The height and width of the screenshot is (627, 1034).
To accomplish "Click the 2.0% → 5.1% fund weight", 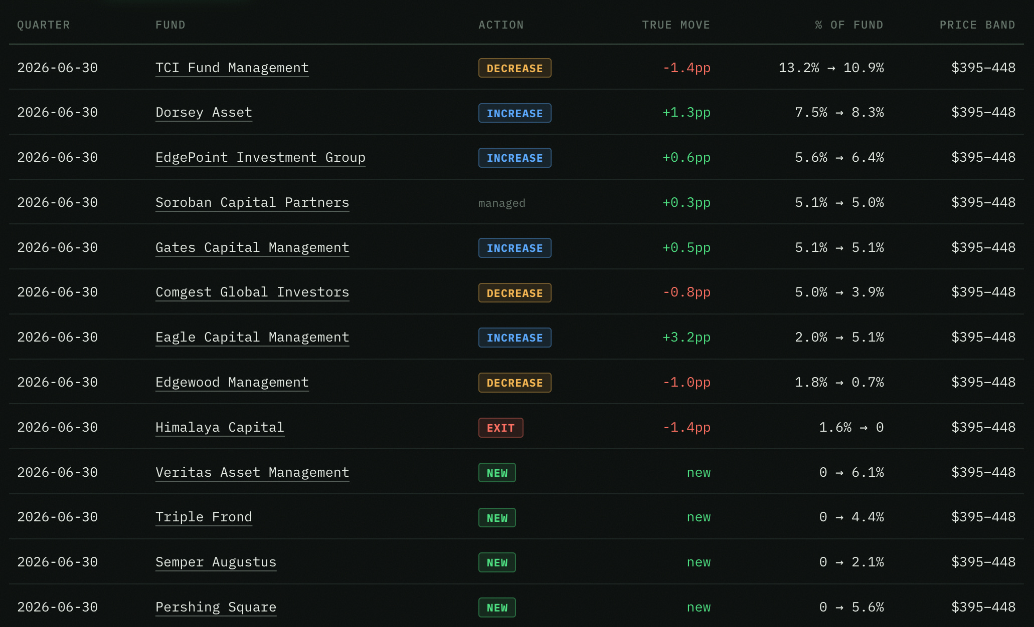I will [839, 337].
